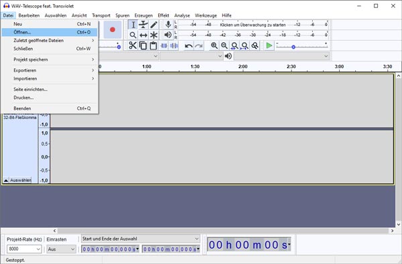This screenshot has width=402, height=264.
Task: Open the Ansicht menu
Action: click(x=79, y=15)
